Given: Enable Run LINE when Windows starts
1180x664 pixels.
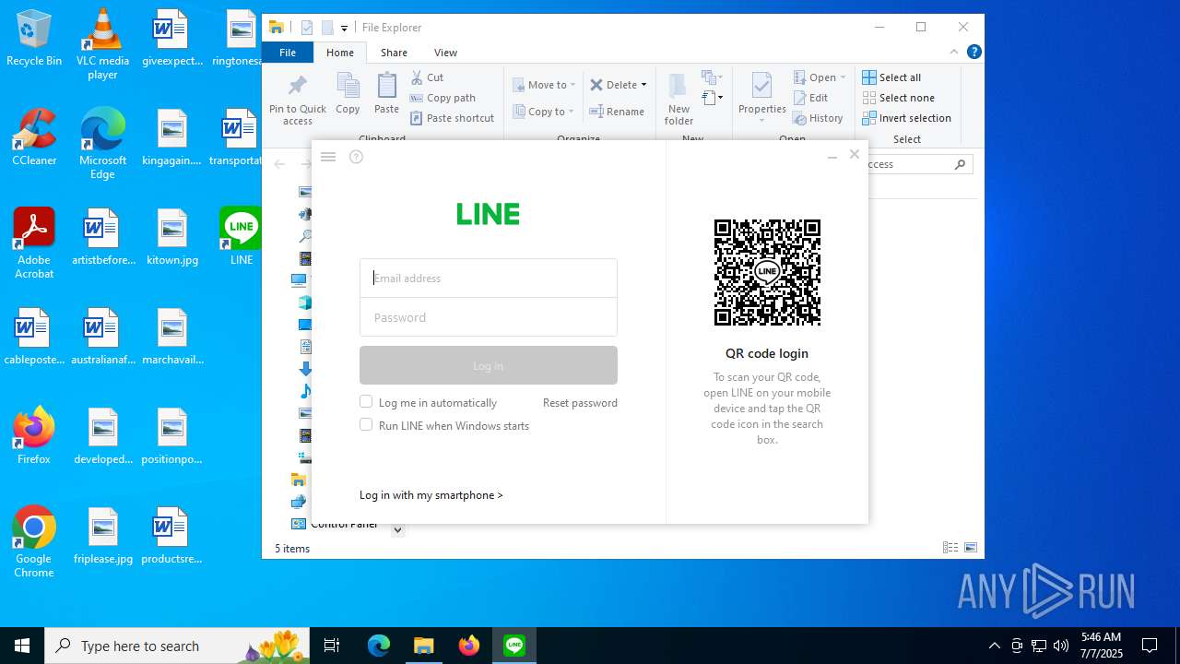Looking at the screenshot, I should (366, 424).
